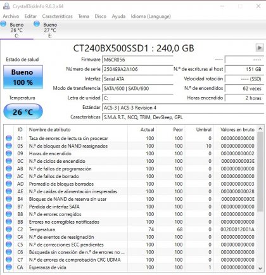This screenshot has width=266, height=275.
Task: Select the C: drive tab at 26 °C
Action: tap(16, 30)
